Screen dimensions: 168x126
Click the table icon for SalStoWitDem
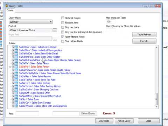tap(17, 106)
